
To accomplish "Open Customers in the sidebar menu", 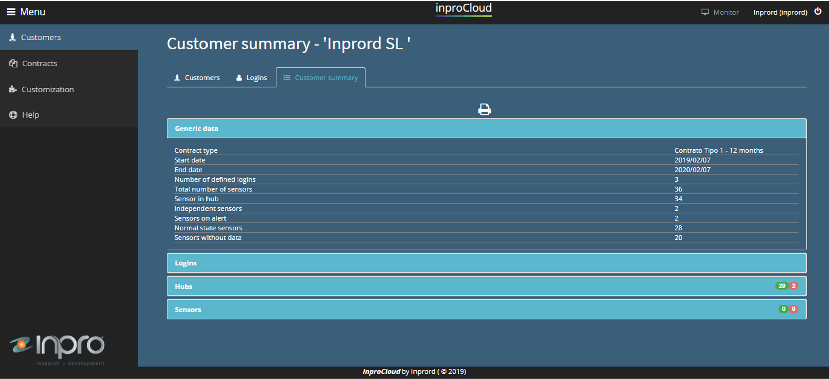I will (x=69, y=37).
